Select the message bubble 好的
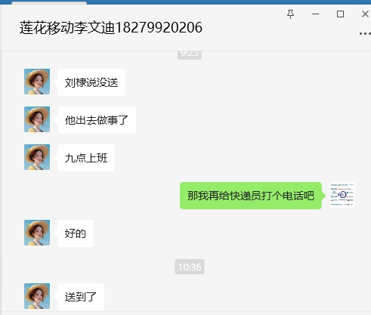This screenshot has width=371, height=315. coord(76,233)
